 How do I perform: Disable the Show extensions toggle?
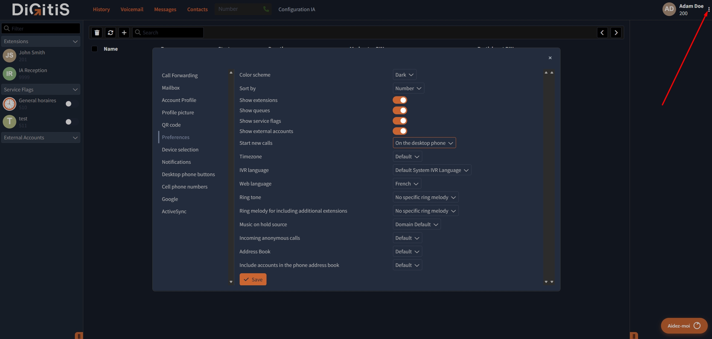coord(400,100)
